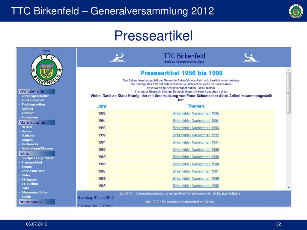Open Links in the sidebar
The image size is (307, 230).
pos(25,188)
